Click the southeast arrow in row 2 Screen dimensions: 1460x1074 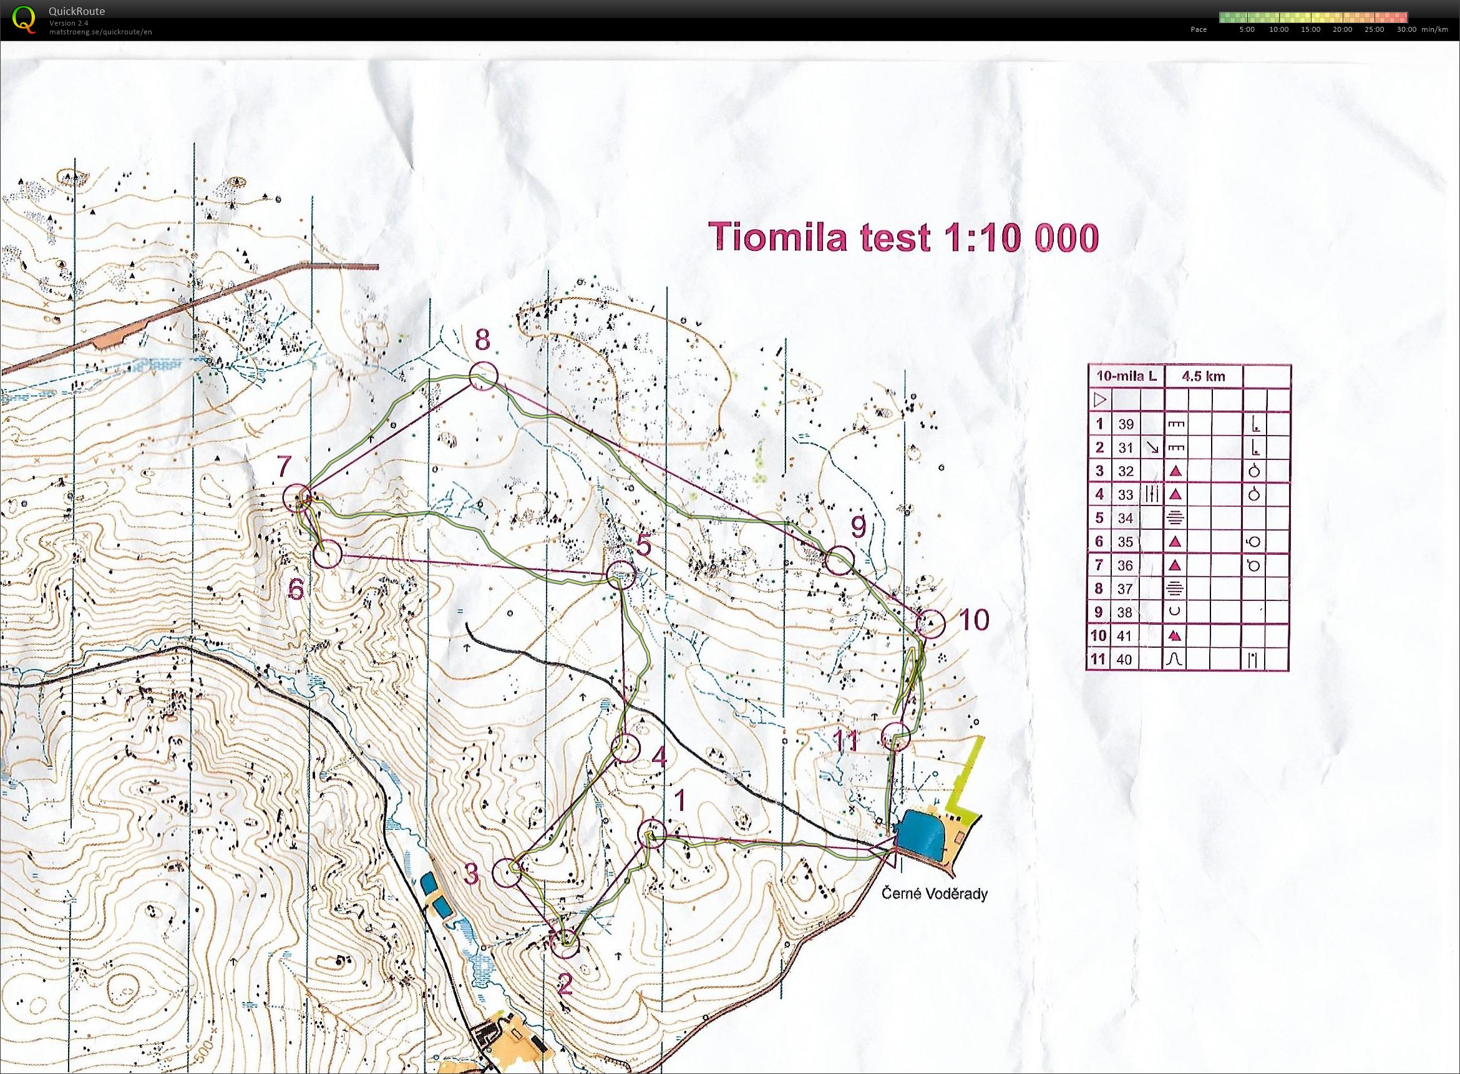point(1152,447)
